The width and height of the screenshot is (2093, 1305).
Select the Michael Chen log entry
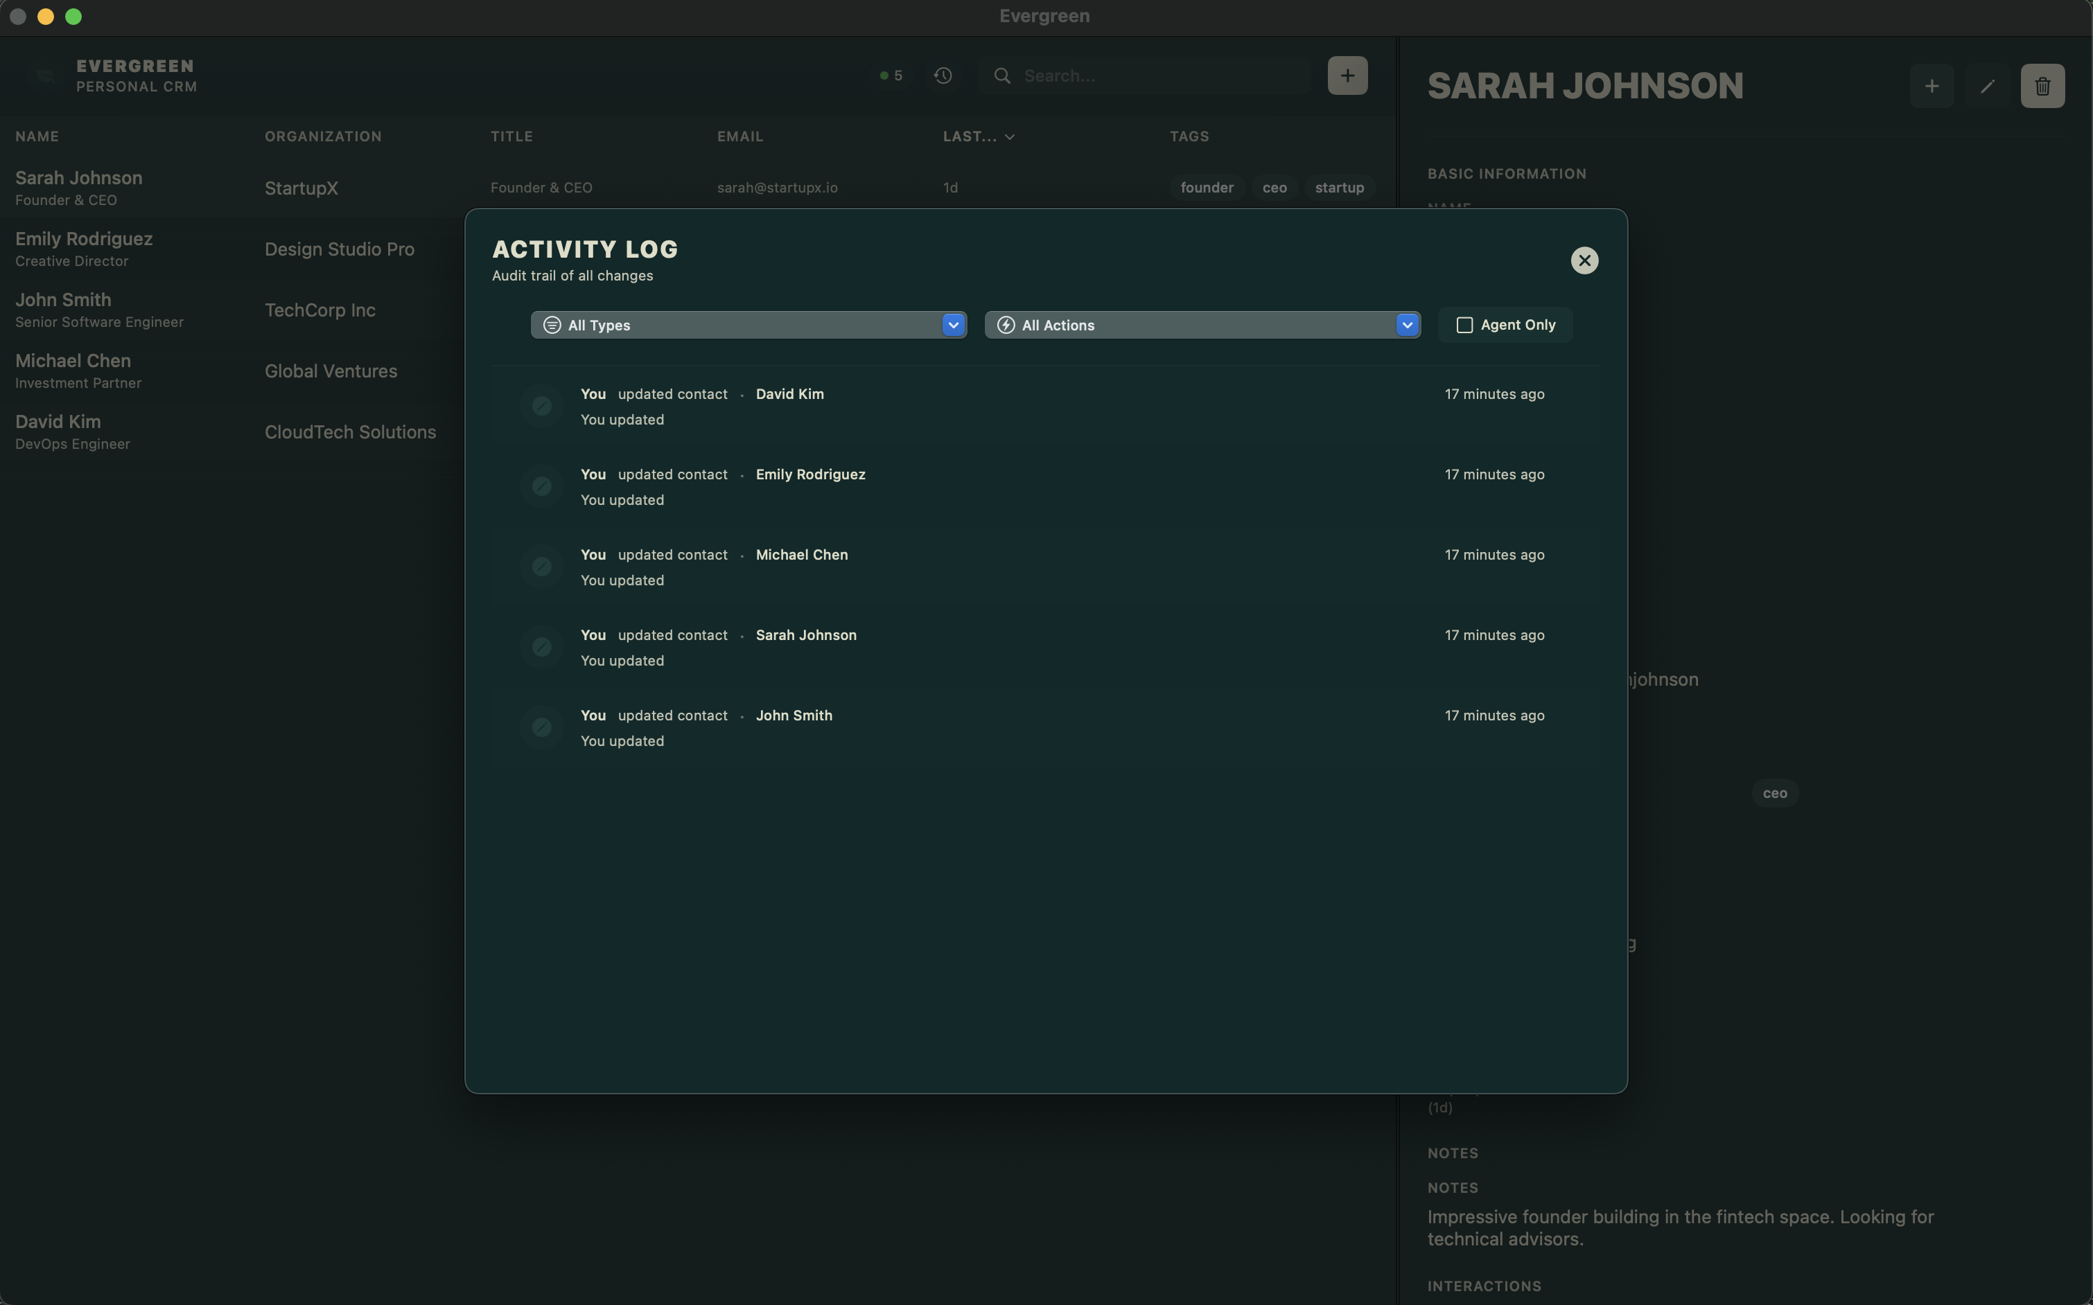(800, 555)
